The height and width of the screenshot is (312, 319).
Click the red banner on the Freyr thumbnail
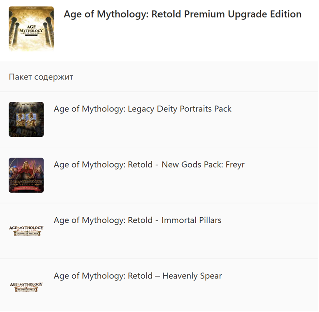point(26,188)
